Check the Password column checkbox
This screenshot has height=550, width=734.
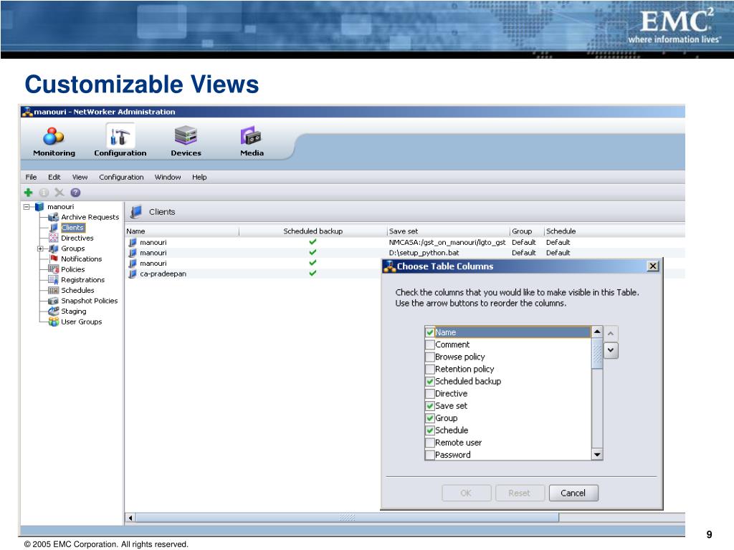point(430,455)
